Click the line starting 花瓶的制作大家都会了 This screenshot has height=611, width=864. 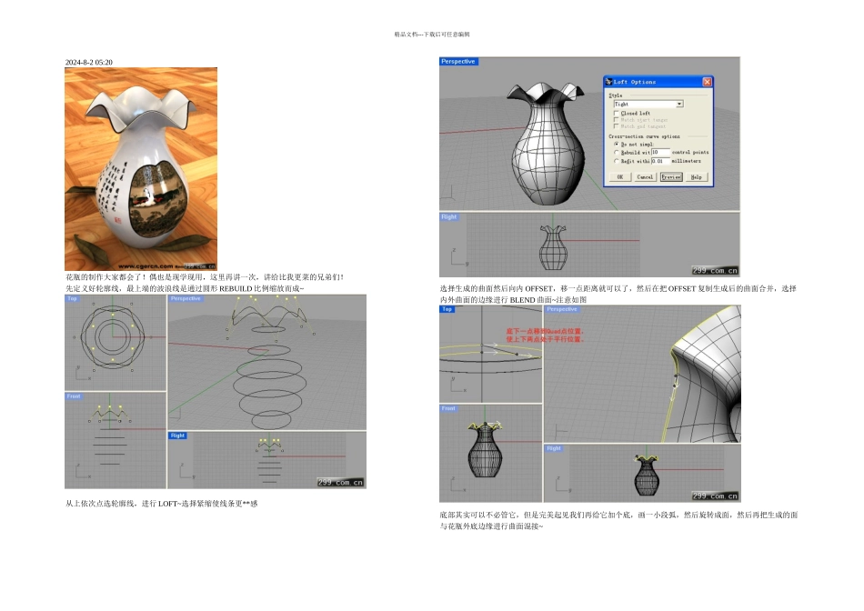(205, 277)
